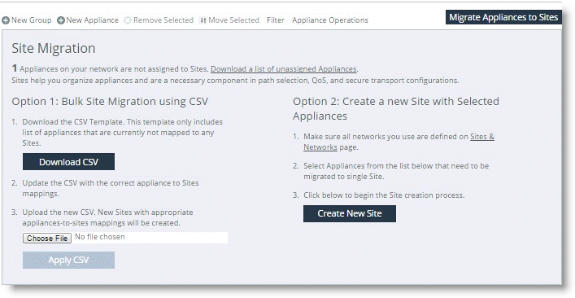Select the New Appliance text label
This screenshot has height=298, width=575.
93,20
